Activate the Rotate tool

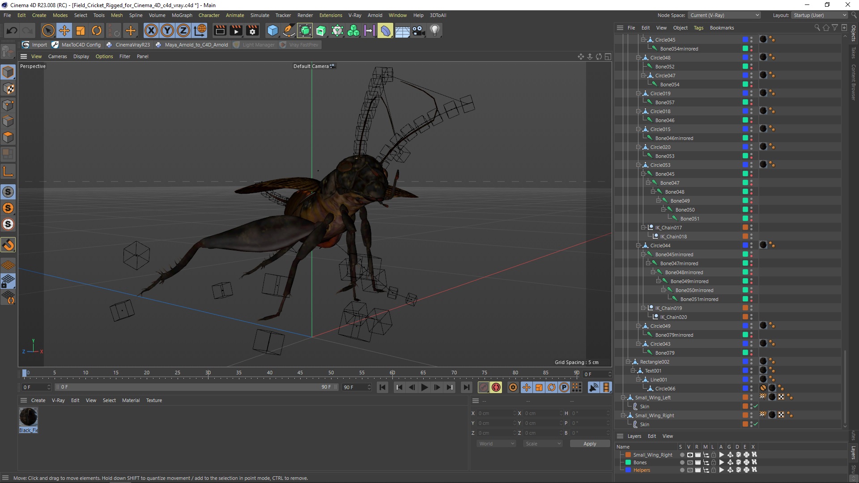pos(97,30)
